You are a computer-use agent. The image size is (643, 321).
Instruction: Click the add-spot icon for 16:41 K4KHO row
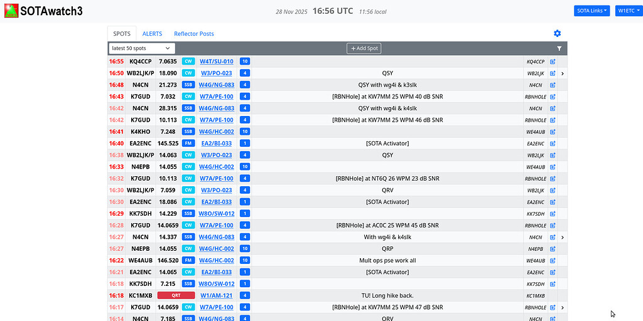coord(553,132)
